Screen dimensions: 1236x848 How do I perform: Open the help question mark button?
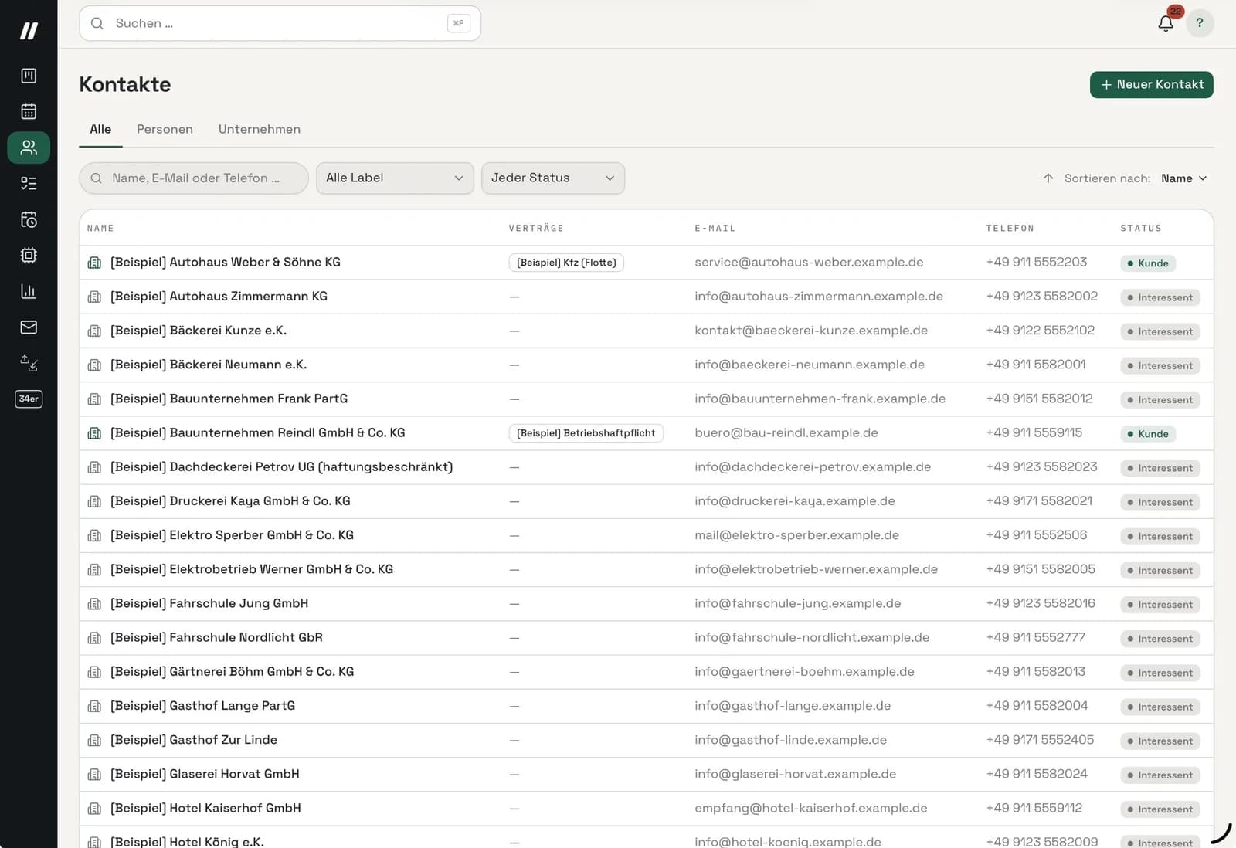[x=1200, y=23]
